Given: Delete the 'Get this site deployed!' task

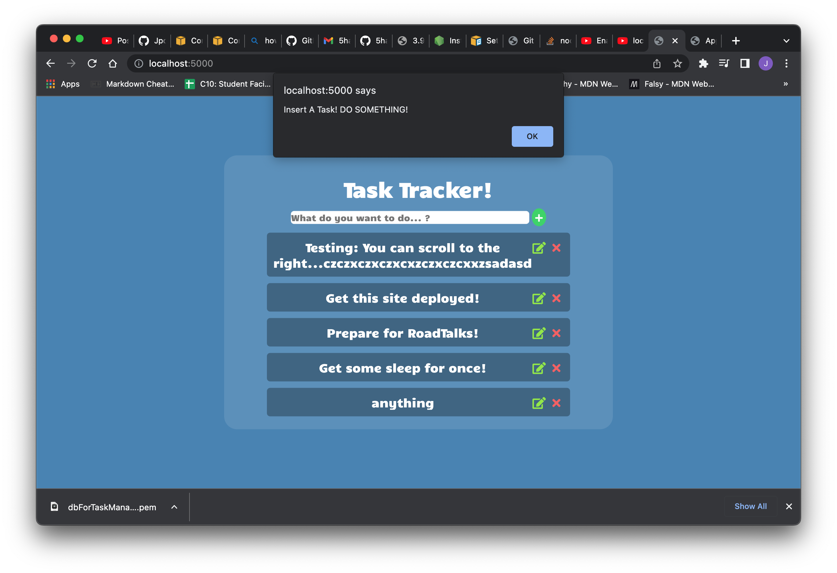Looking at the screenshot, I should (x=556, y=298).
